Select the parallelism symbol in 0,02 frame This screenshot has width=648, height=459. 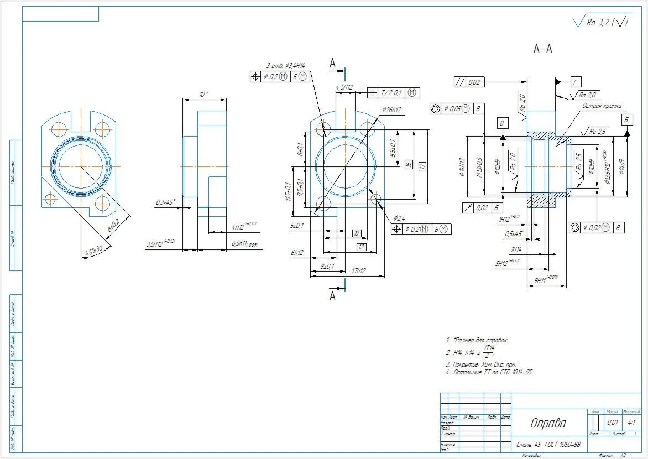point(460,82)
